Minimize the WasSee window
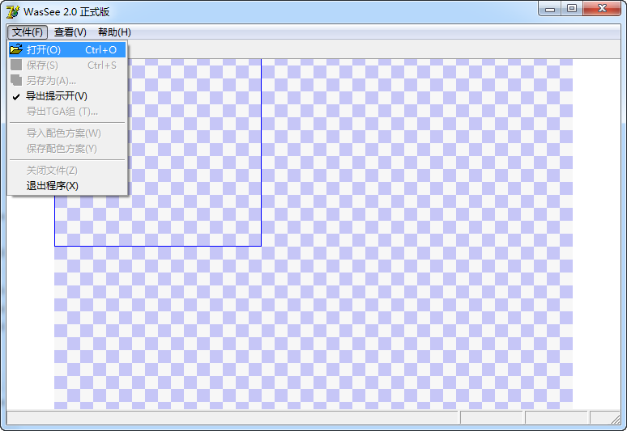Viewport: 627px width, 431px height. click(x=550, y=8)
